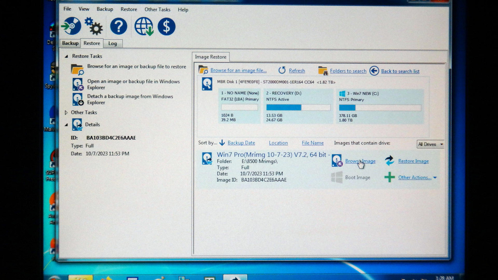
Task: Open the Other Tasks menu
Action: point(157,9)
